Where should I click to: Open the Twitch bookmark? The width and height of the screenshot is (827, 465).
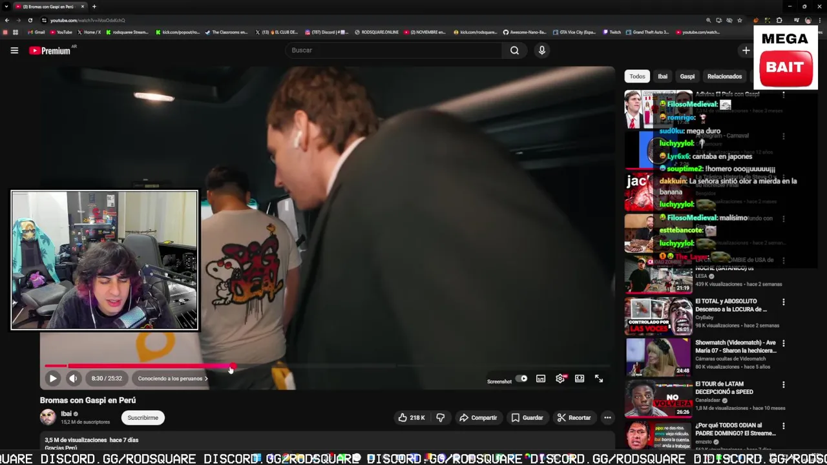(x=611, y=32)
